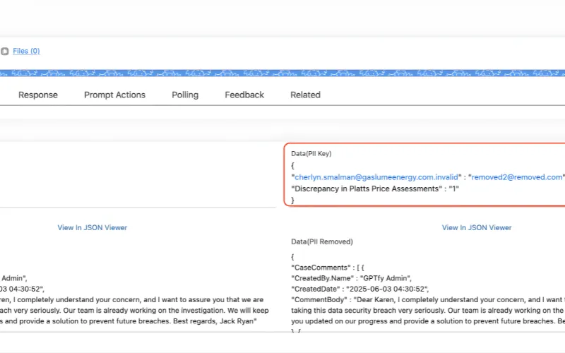
Task: Click the "Discrepancy in Platts Price Assessments" text
Action: [x=364, y=189]
